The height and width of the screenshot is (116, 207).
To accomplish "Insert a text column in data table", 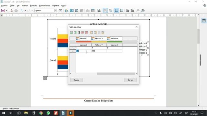I will pyautogui.click(x=79, y=33).
